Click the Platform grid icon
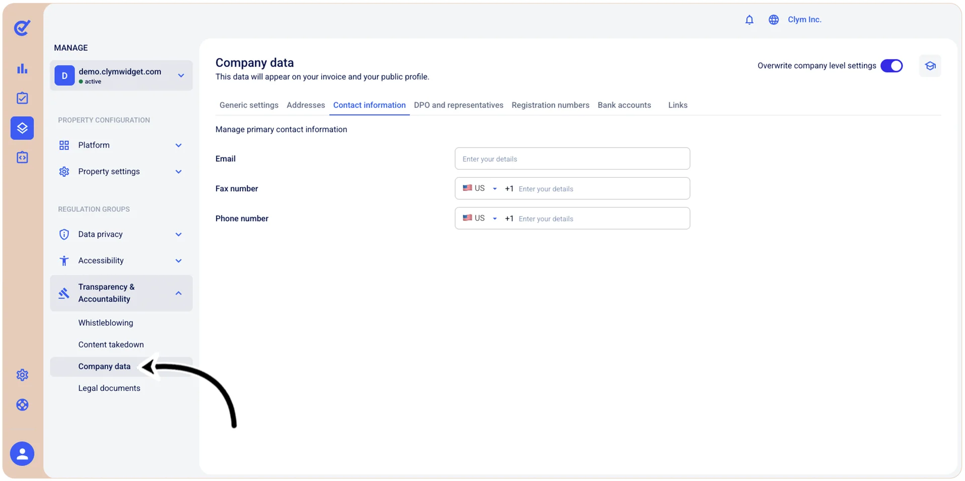 (64, 145)
